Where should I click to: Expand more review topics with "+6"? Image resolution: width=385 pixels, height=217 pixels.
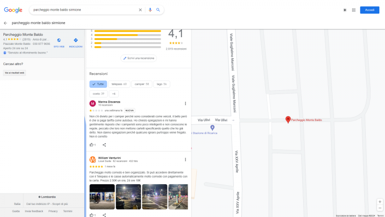point(114,94)
